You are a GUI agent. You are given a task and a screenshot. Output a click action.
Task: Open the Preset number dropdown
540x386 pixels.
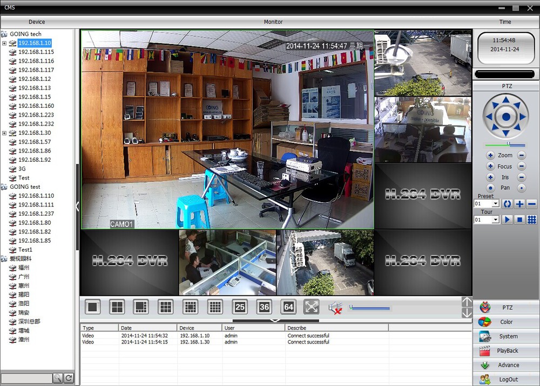[496, 204]
